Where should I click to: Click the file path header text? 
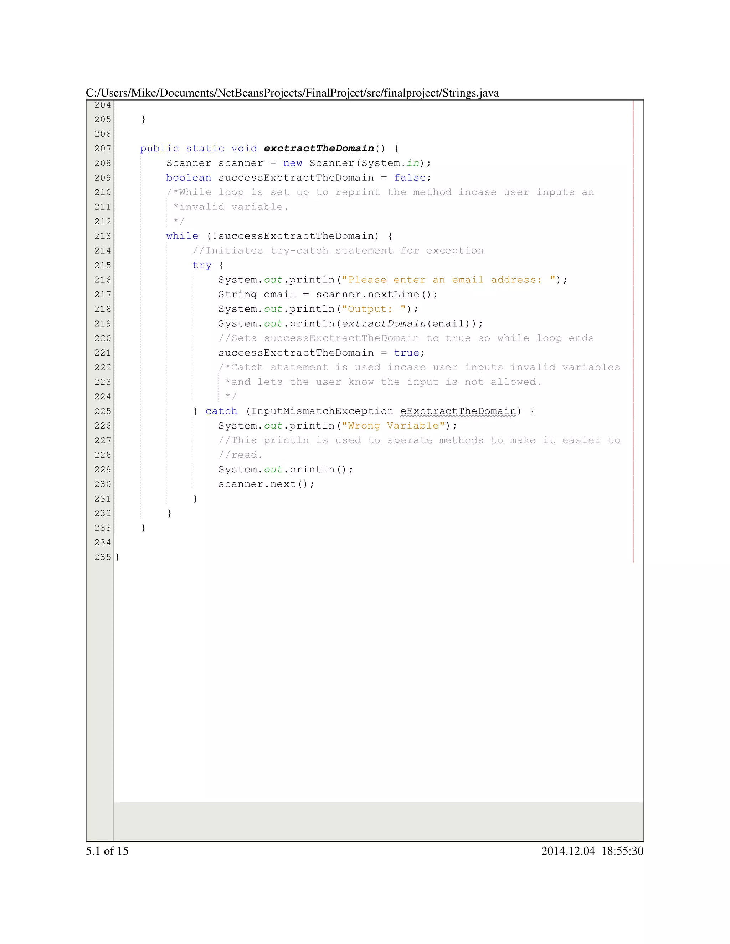[292, 93]
